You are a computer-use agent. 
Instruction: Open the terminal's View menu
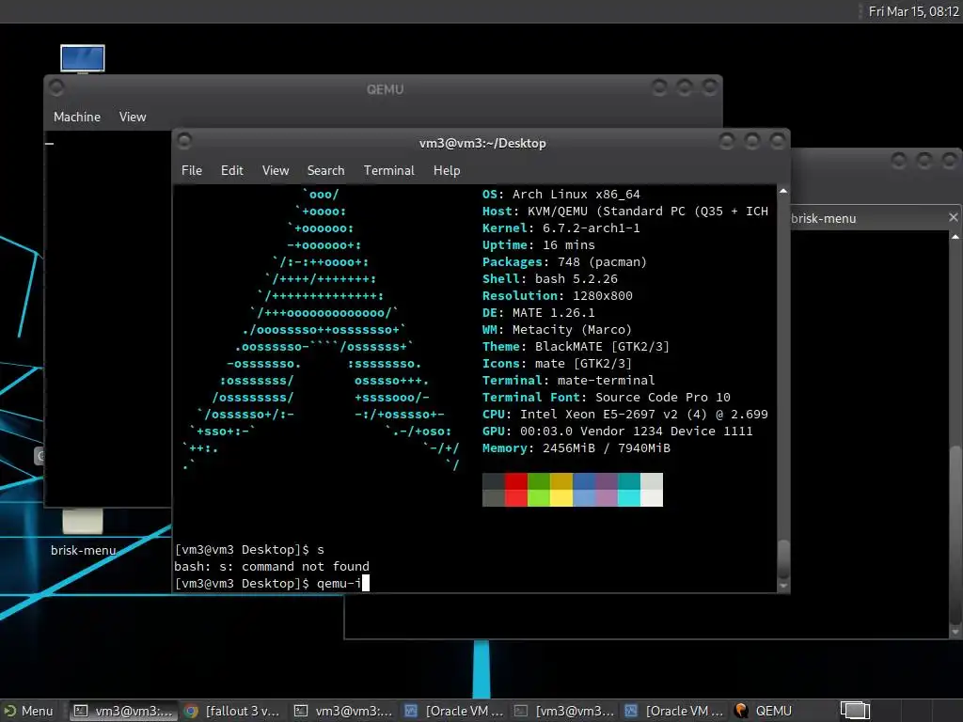[276, 170]
